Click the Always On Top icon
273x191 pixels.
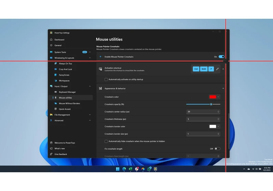[56, 63]
